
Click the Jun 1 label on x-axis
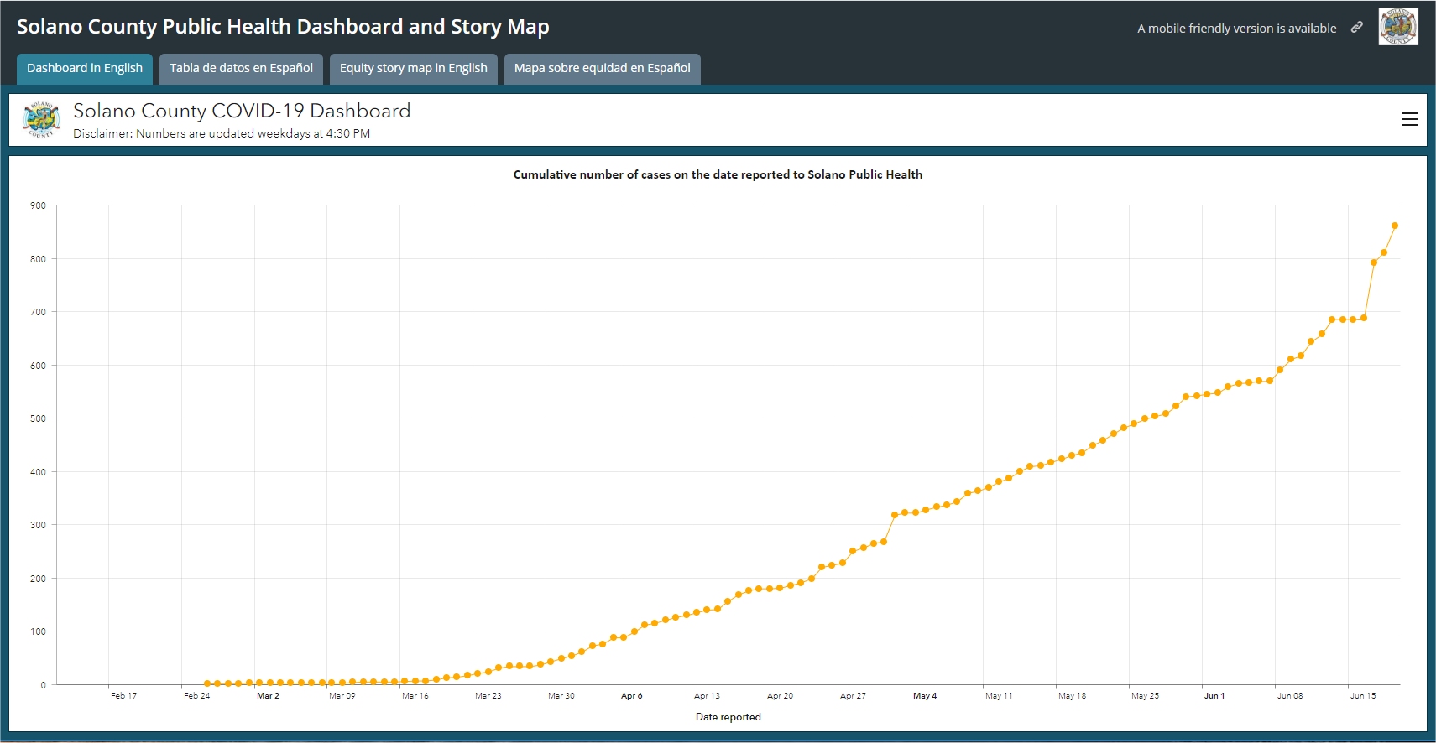(x=1214, y=696)
